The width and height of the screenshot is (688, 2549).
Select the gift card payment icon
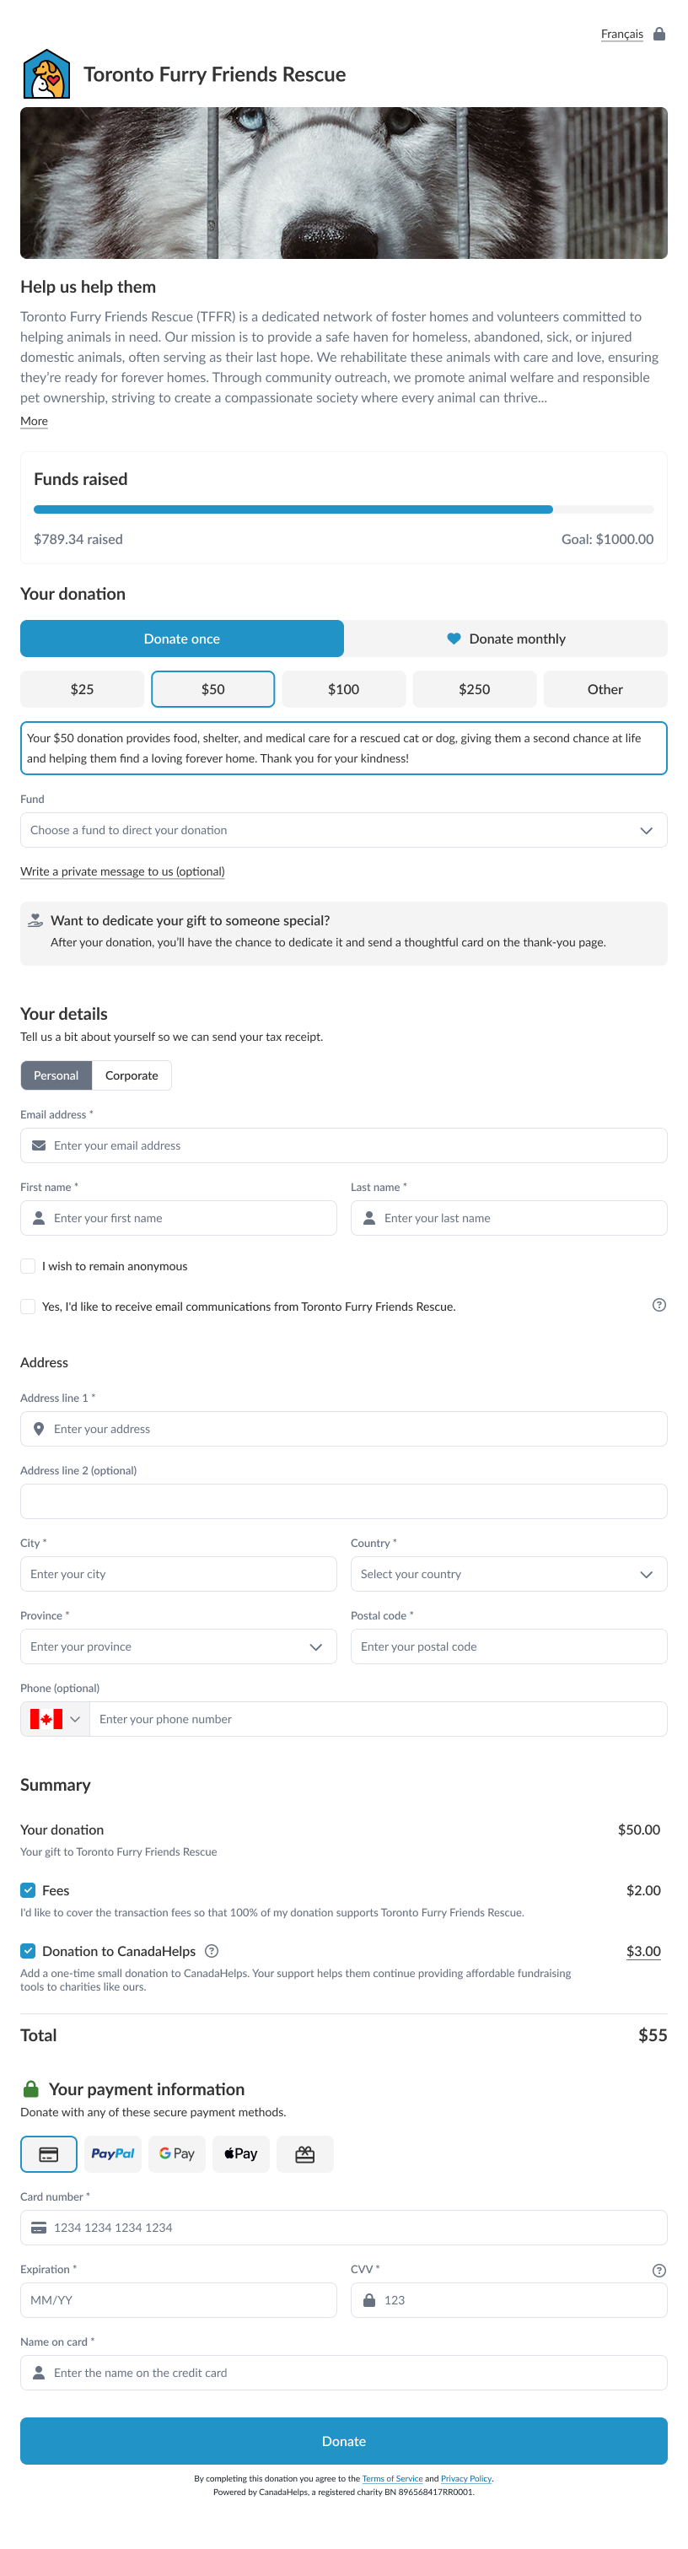tap(304, 2154)
